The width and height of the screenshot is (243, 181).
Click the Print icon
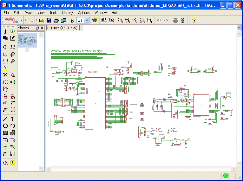(x=56, y=20)
